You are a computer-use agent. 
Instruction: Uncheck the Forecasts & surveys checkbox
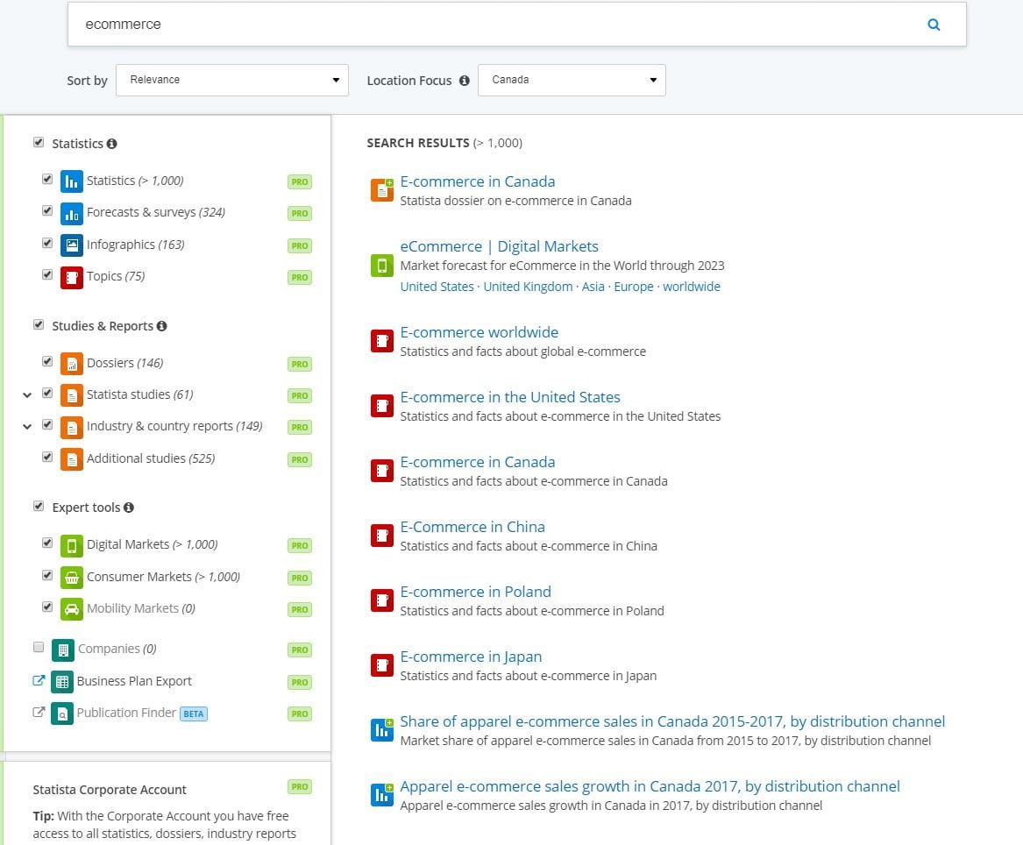tap(47, 210)
